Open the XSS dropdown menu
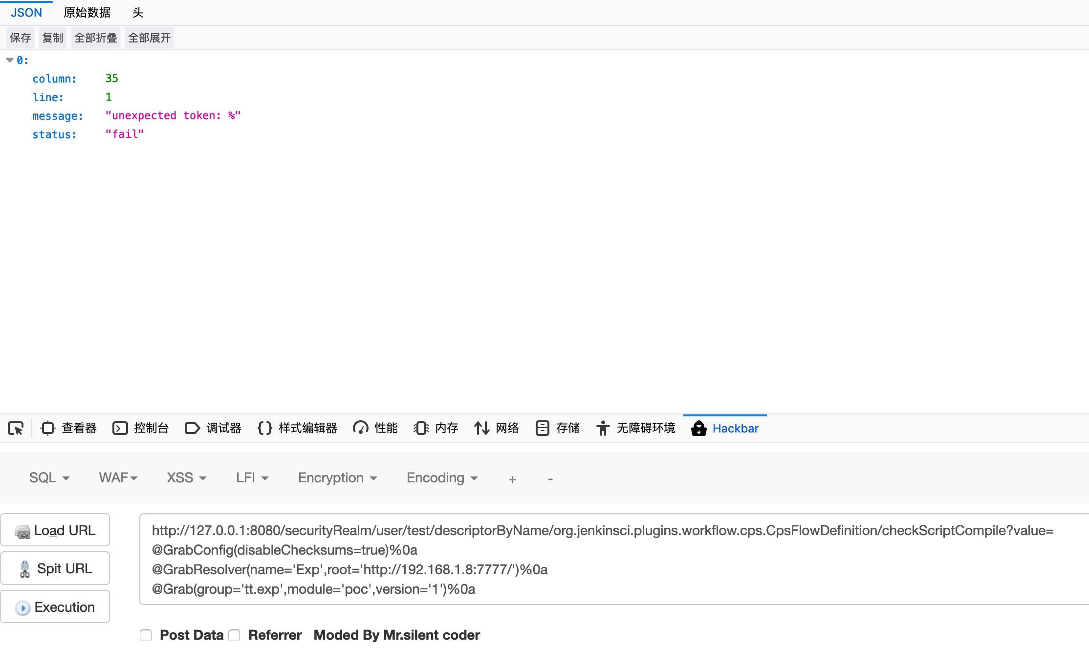The image size is (1089, 648). (187, 478)
